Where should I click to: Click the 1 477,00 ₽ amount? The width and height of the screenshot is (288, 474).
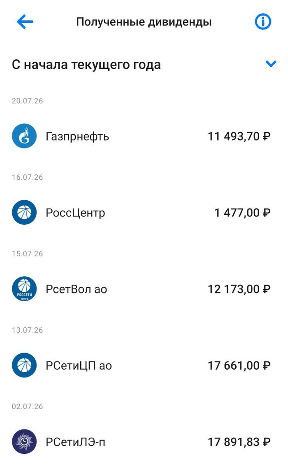coord(242,213)
